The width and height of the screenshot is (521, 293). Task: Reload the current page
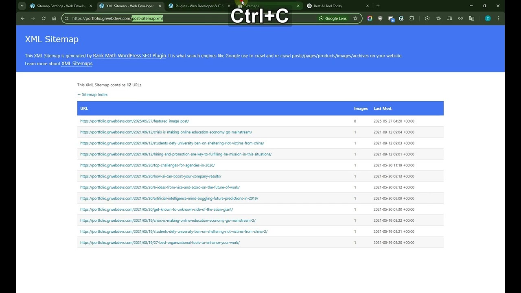click(44, 18)
